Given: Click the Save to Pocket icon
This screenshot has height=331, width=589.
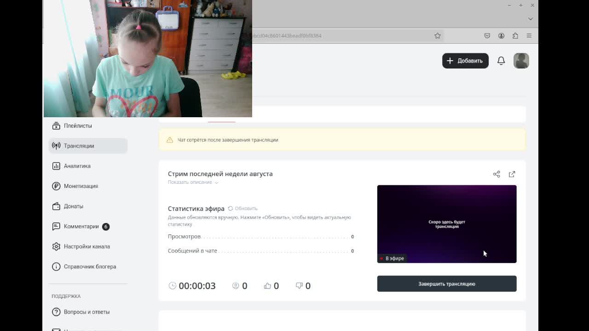Looking at the screenshot, I should (487, 35).
